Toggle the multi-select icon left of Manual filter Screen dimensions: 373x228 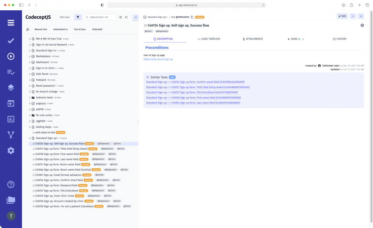pyautogui.click(x=28, y=29)
